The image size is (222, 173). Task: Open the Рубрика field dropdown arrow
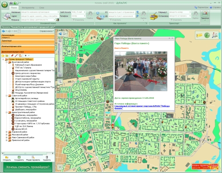click(54, 20)
